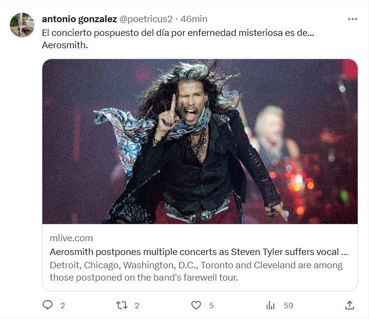Click the mlive.com source domain
Screen dimensions: 369x319
tap(71, 238)
